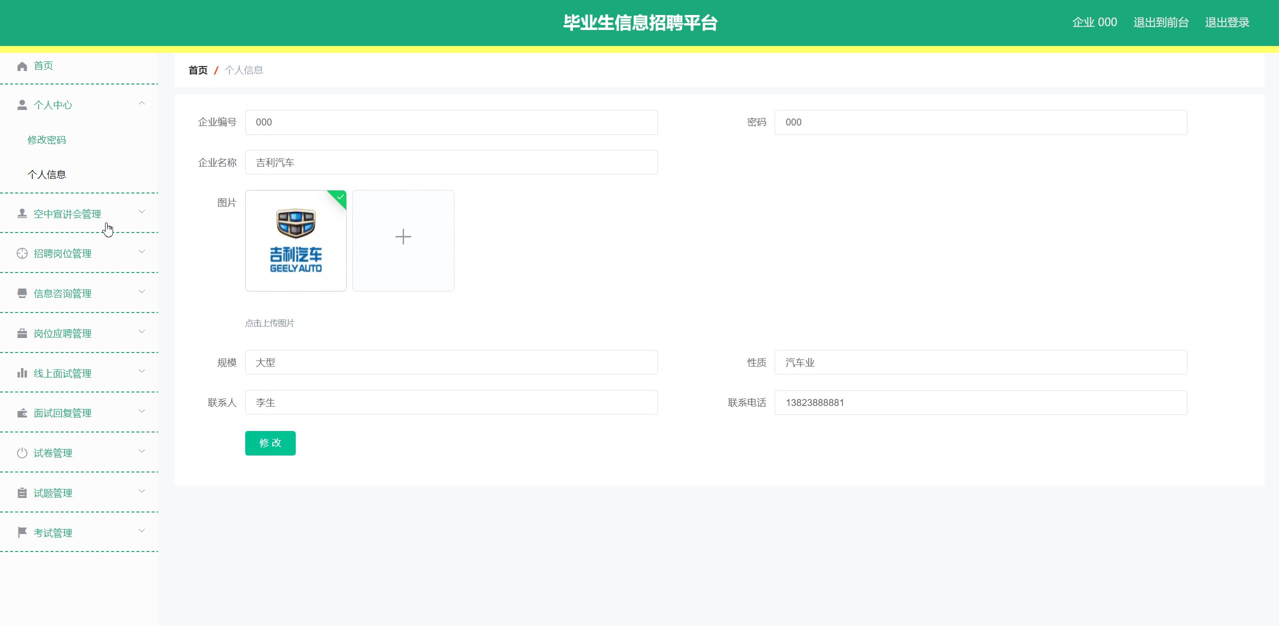The width and height of the screenshot is (1279, 626).
Task: Click the clipboard icon beside 试题管理
Action: click(x=22, y=493)
